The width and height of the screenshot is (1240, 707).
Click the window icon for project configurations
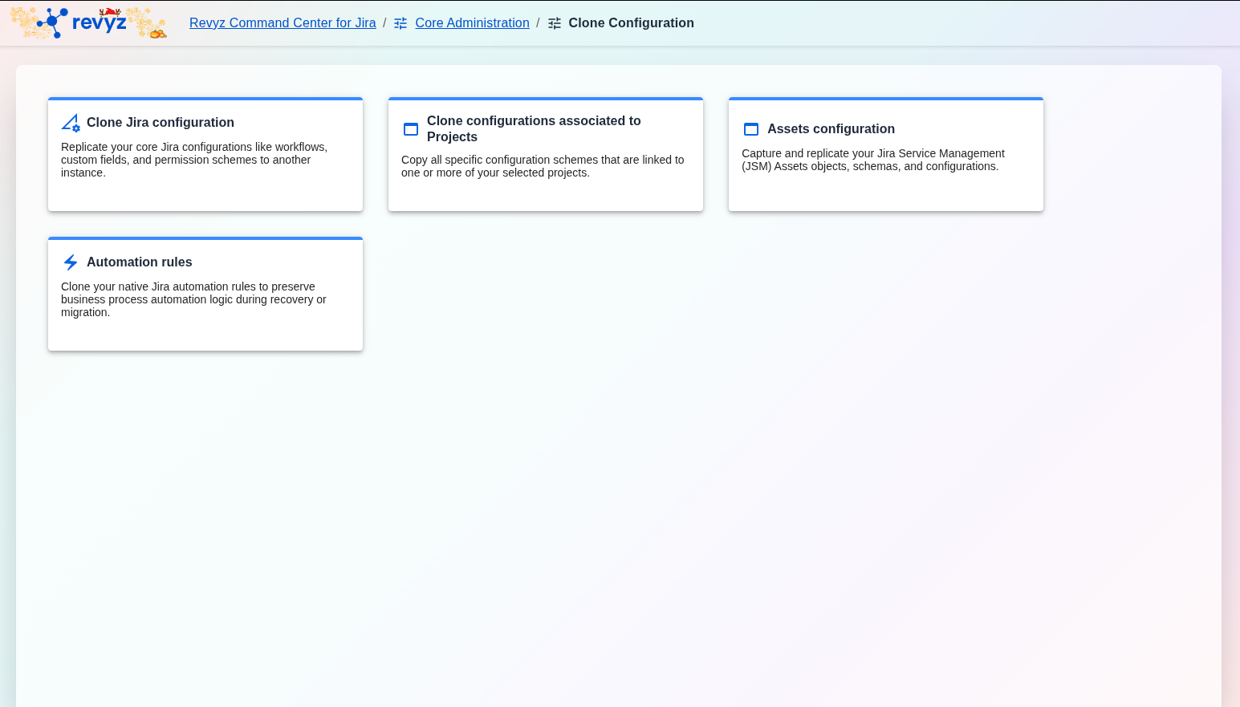click(x=411, y=129)
